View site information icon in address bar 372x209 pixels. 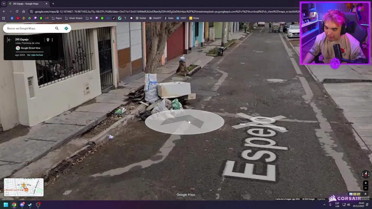(31, 12)
